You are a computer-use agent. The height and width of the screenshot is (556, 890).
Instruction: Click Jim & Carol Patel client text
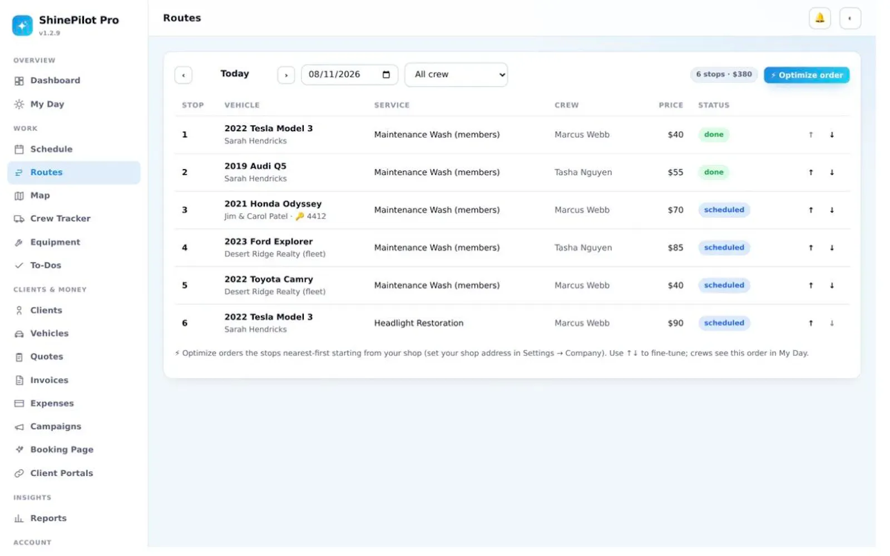coord(256,216)
